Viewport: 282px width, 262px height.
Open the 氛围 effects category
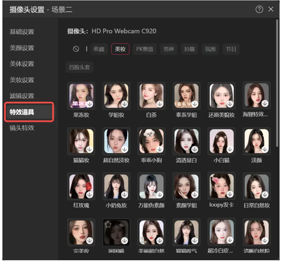(x=210, y=49)
